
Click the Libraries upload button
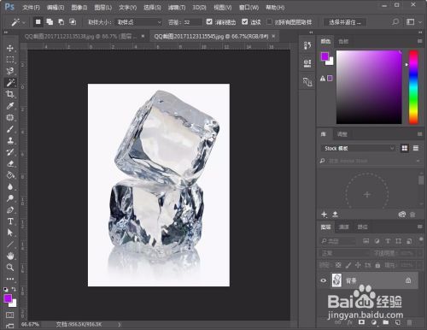coord(335,215)
